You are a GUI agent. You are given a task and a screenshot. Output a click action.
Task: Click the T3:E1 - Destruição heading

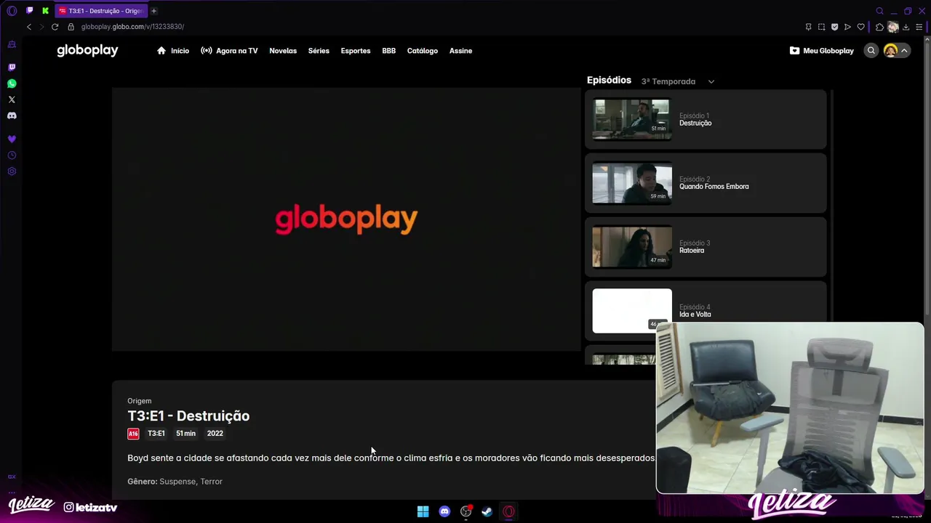(188, 416)
